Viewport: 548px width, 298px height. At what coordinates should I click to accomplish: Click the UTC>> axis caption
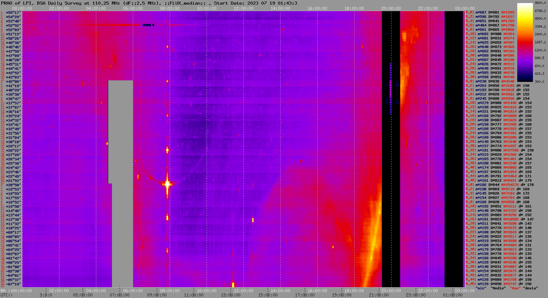click(x=7, y=295)
